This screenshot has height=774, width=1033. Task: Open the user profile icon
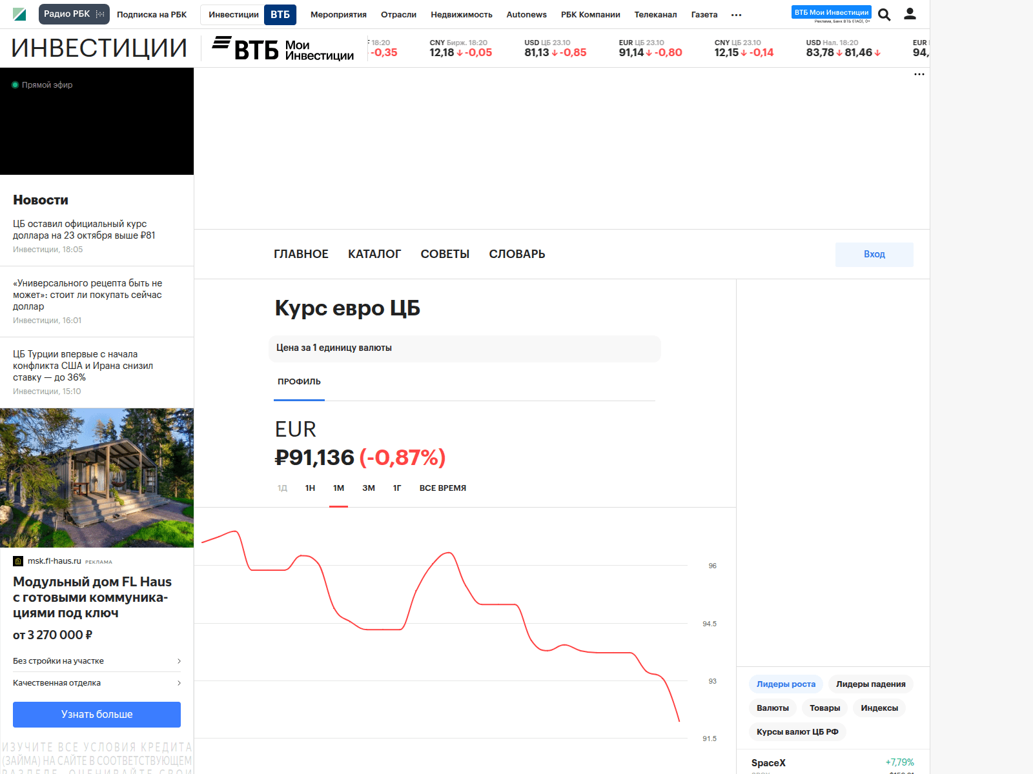coord(910,14)
